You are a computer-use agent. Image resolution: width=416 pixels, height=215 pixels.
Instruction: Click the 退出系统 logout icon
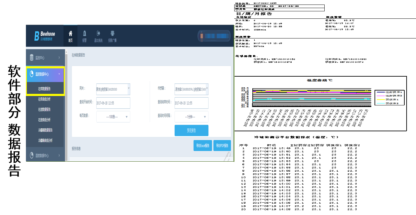tap(98, 33)
